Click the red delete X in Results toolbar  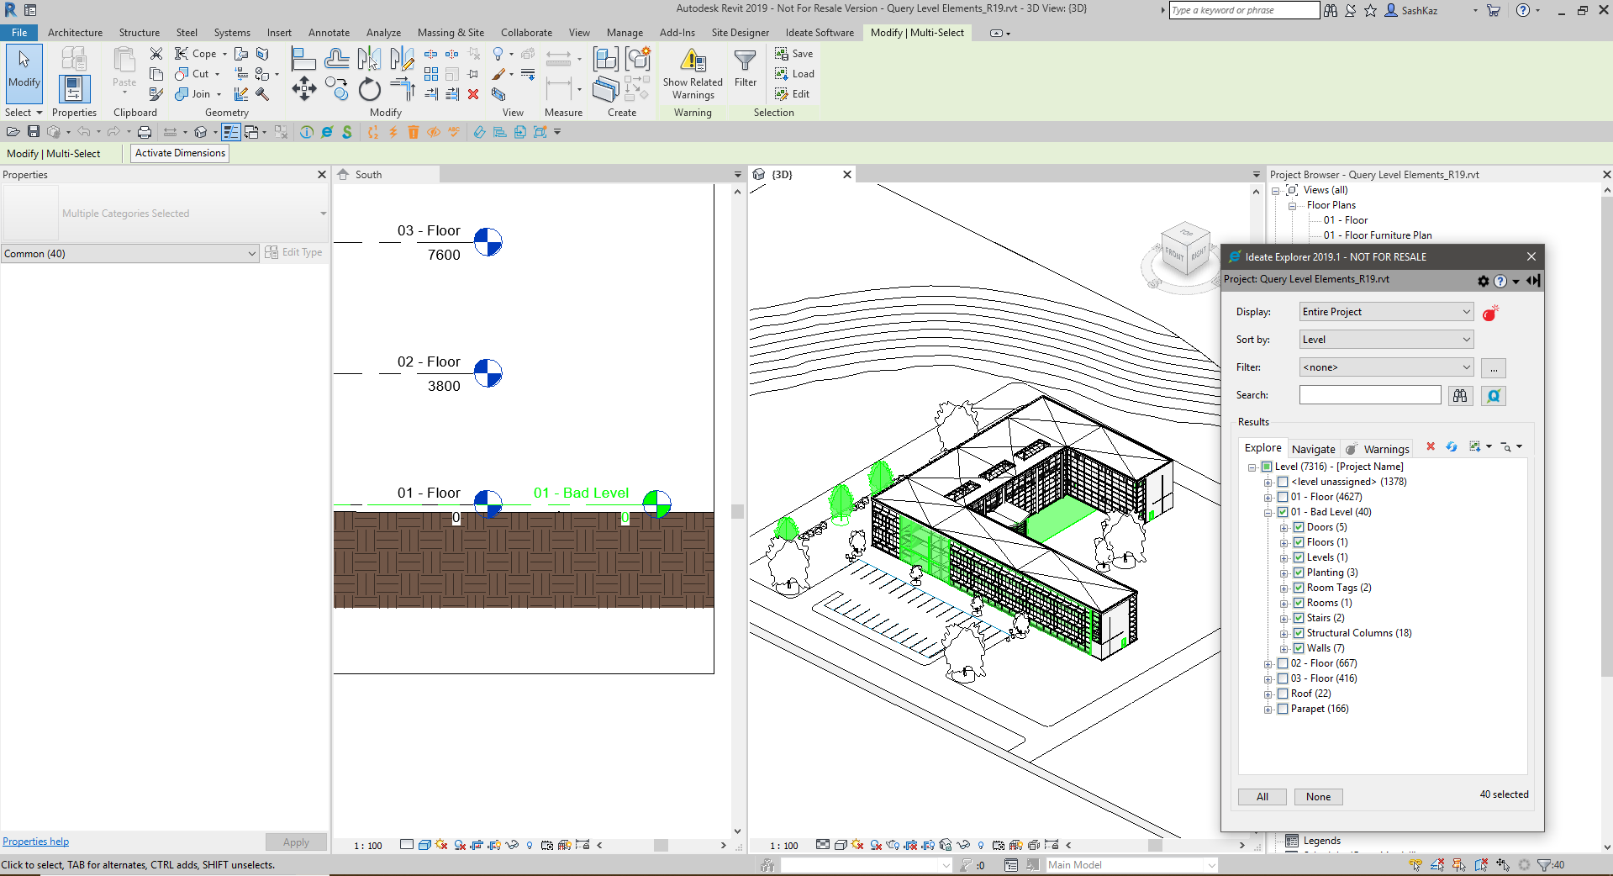pyautogui.click(x=1431, y=447)
